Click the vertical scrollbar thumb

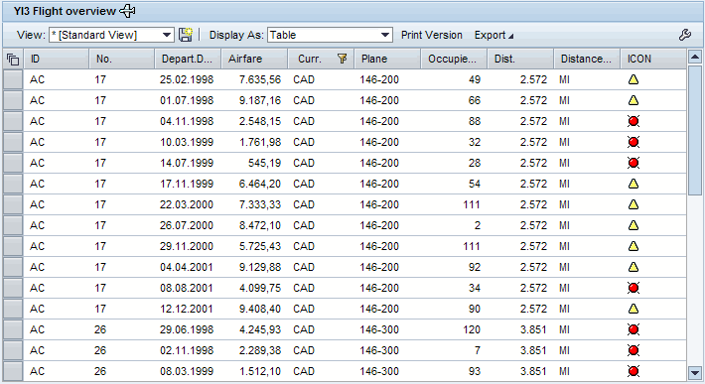point(695,130)
